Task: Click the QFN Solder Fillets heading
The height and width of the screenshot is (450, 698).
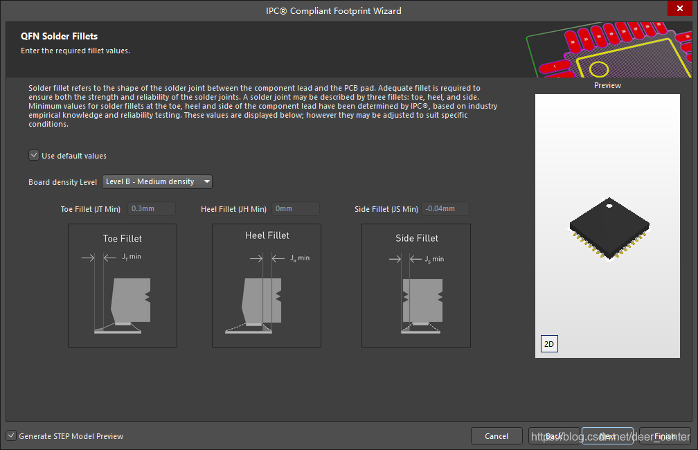Action: [x=59, y=36]
